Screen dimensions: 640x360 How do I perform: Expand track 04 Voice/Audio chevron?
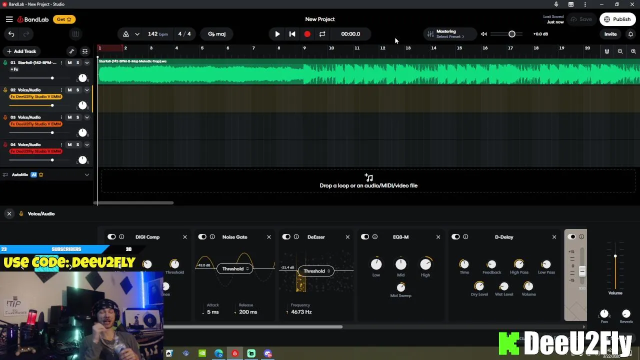87,144
